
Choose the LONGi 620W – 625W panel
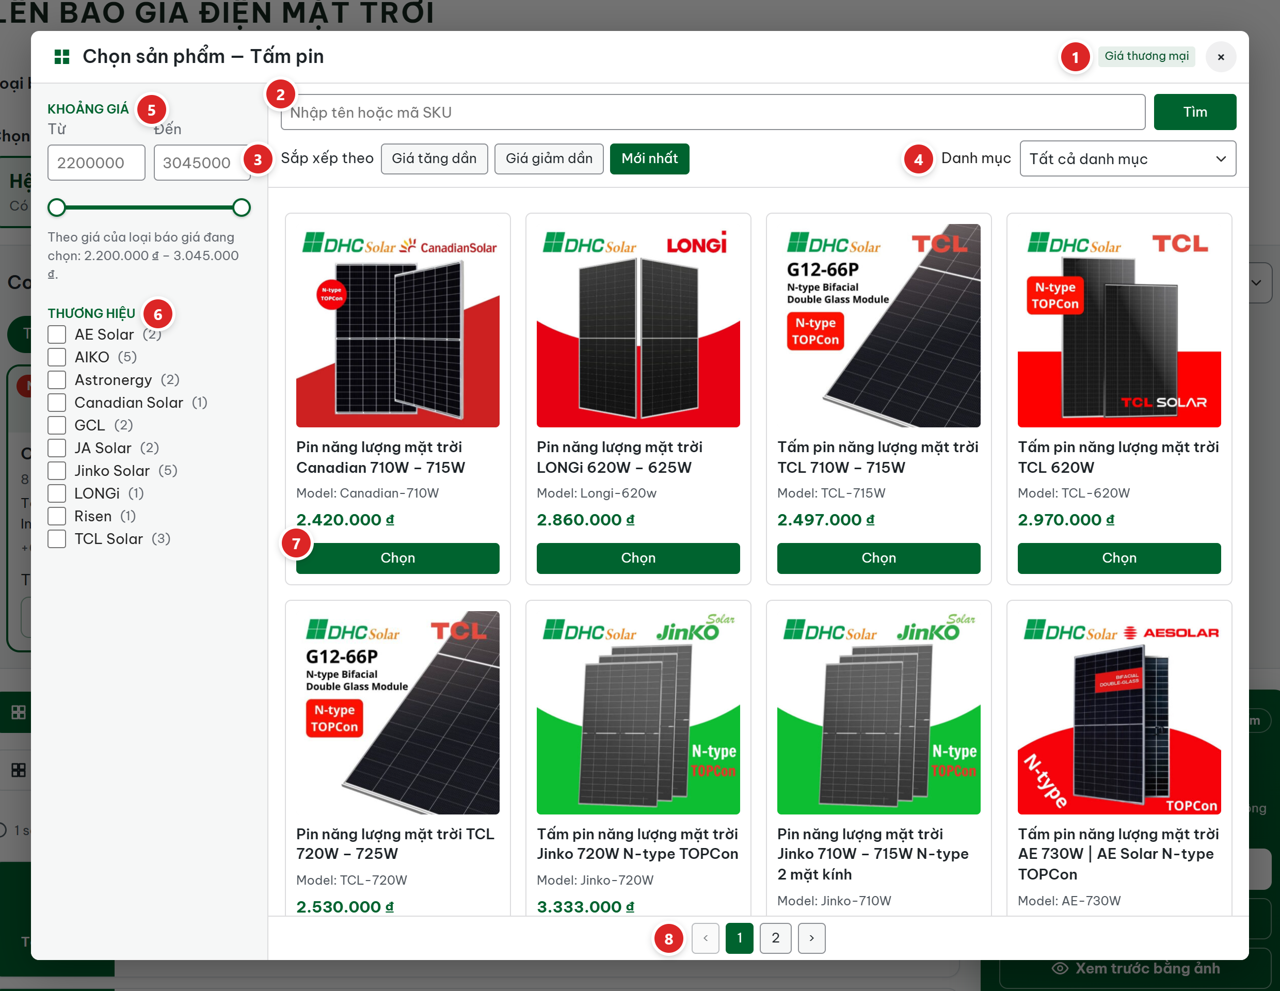tap(638, 558)
